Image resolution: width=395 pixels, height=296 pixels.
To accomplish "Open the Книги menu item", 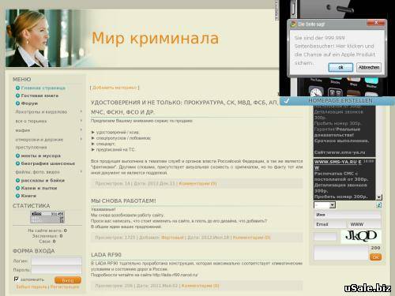I will [x=28, y=196].
